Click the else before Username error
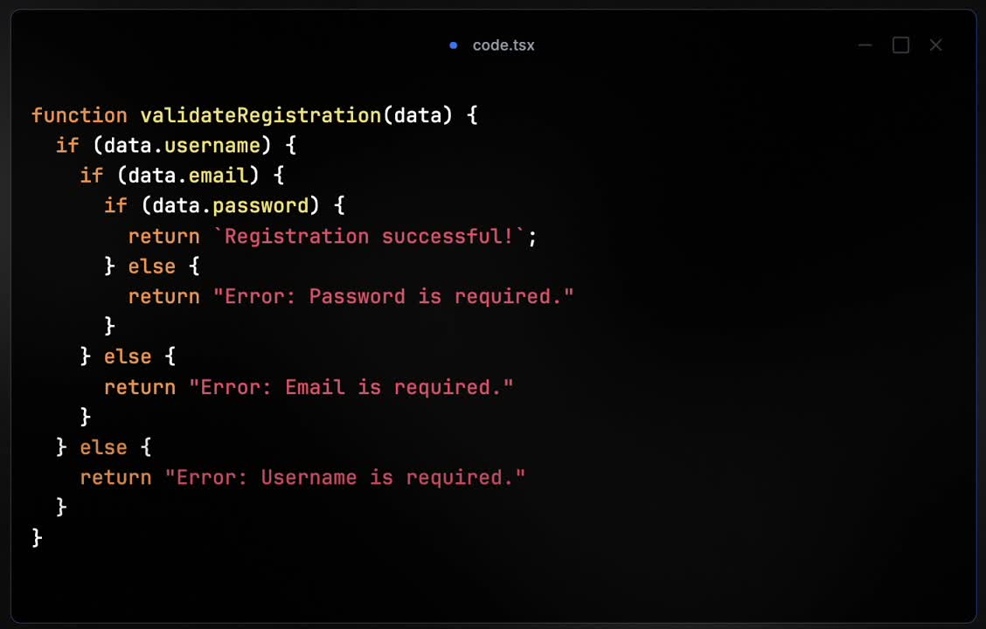The height and width of the screenshot is (629, 986). [104, 447]
